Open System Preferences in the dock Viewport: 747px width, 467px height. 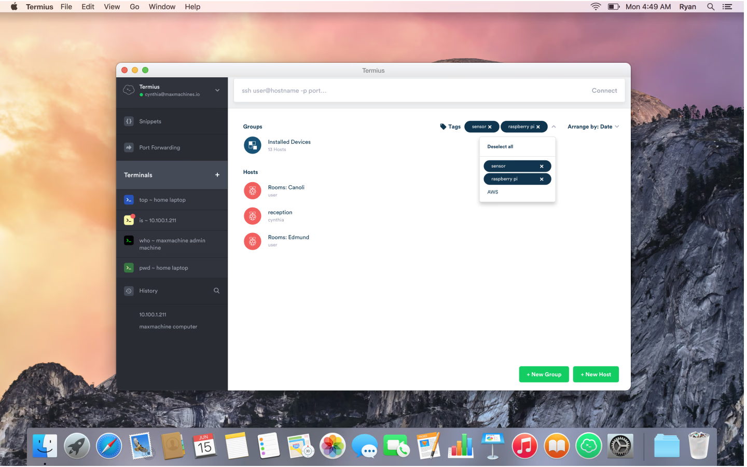point(620,446)
